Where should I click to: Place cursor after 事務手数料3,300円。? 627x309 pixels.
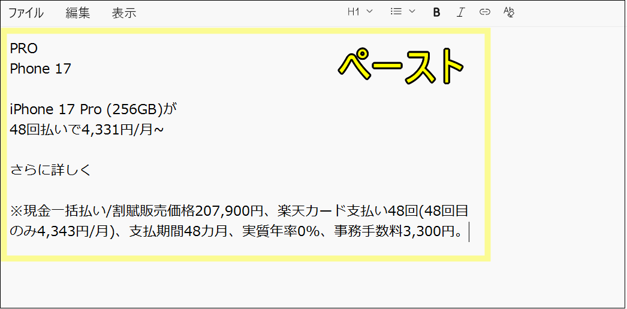click(x=467, y=232)
